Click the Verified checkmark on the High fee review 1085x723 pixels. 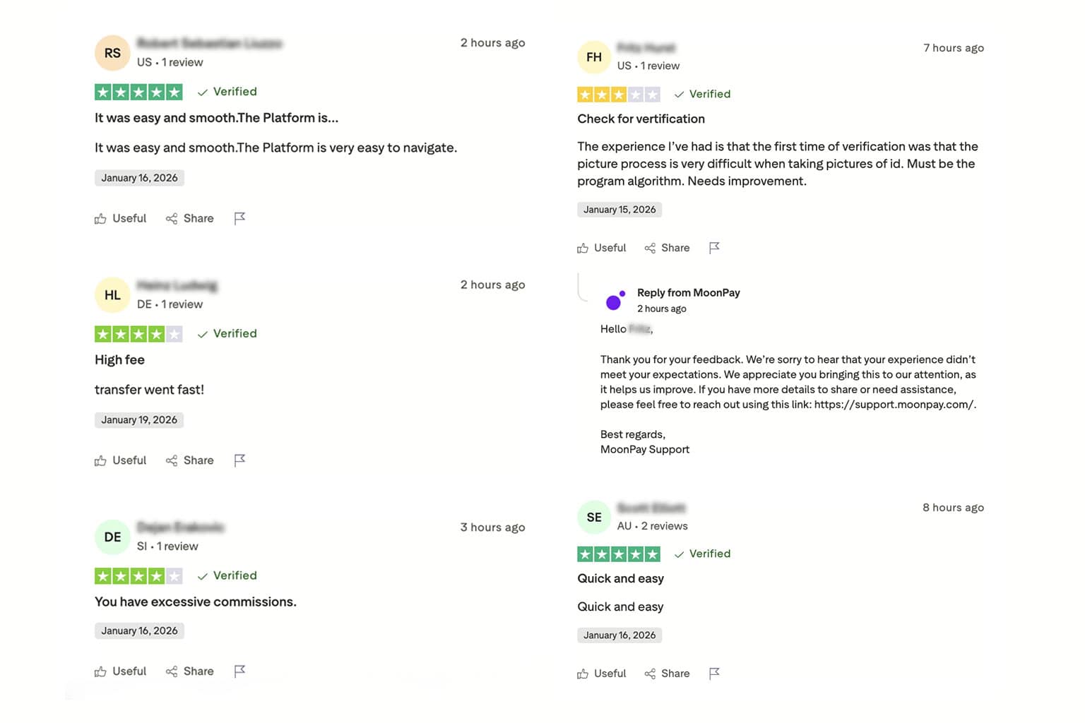203,333
